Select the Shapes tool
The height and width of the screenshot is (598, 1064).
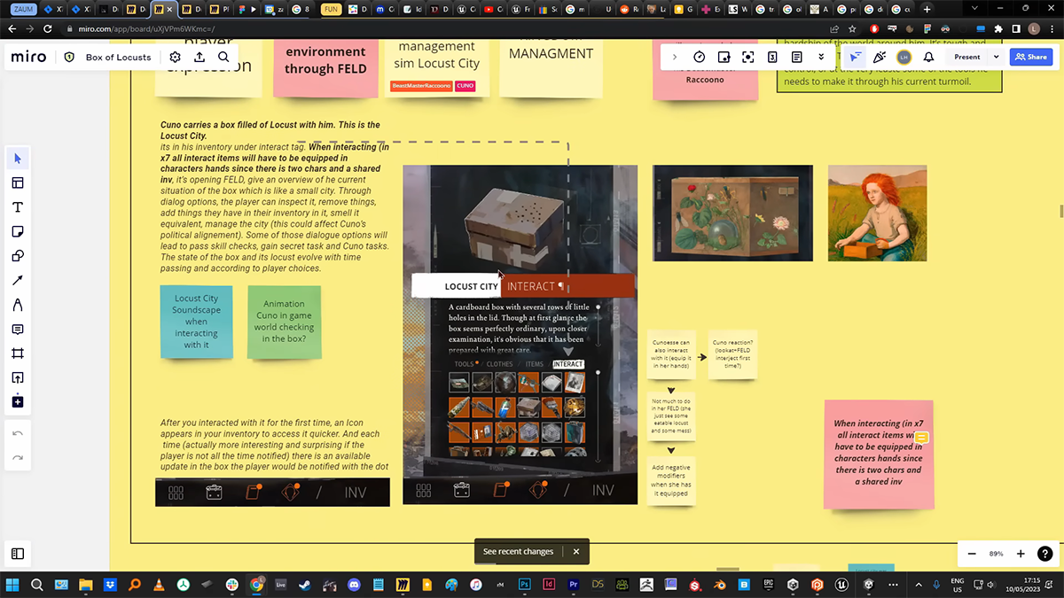[x=18, y=256]
